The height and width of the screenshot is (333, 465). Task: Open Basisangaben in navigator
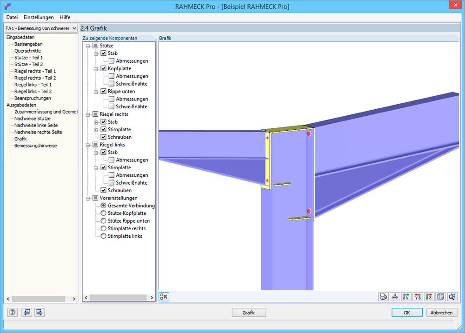pyautogui.click(x=28, y=44)
